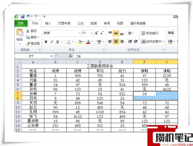
Task: Expand the 合并后居中 options arrow
Action: pos(163,42)
